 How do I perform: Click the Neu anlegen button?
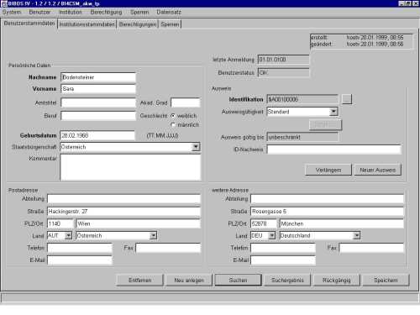(x=189, y=280)
